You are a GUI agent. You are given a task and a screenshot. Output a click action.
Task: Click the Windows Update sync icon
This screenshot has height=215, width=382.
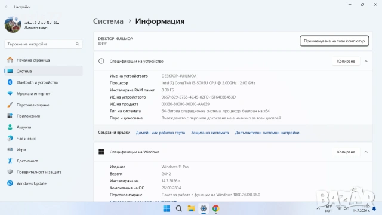point(10,183)
